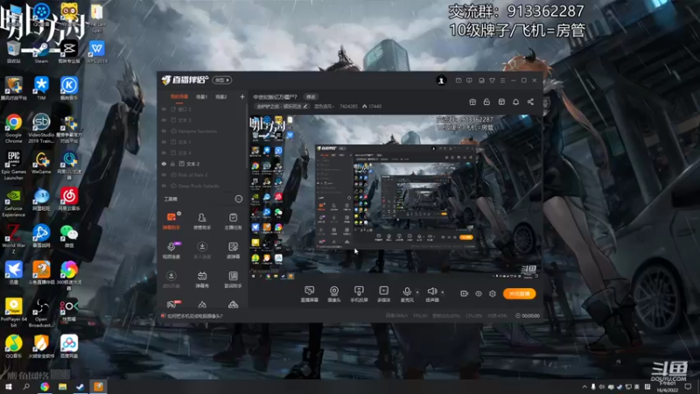The height and width of the screenshot is (394, 700).
Task: Click the orange start live button
Action: tap(520, 293)
